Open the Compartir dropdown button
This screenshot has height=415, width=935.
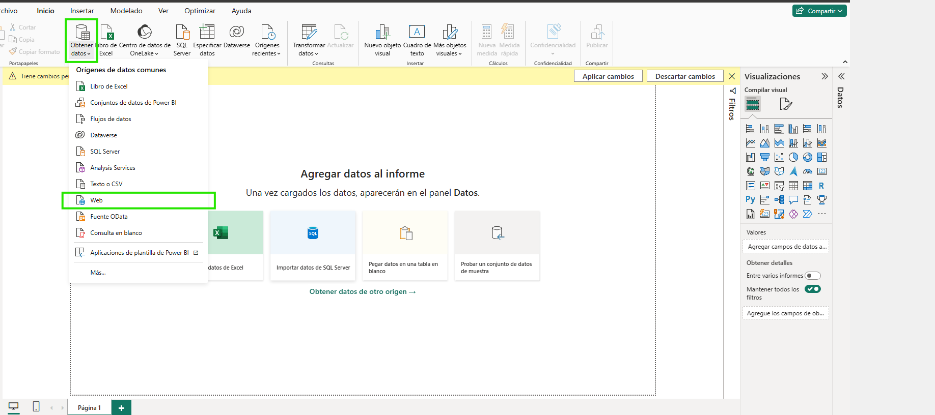(x=819, y=11)
